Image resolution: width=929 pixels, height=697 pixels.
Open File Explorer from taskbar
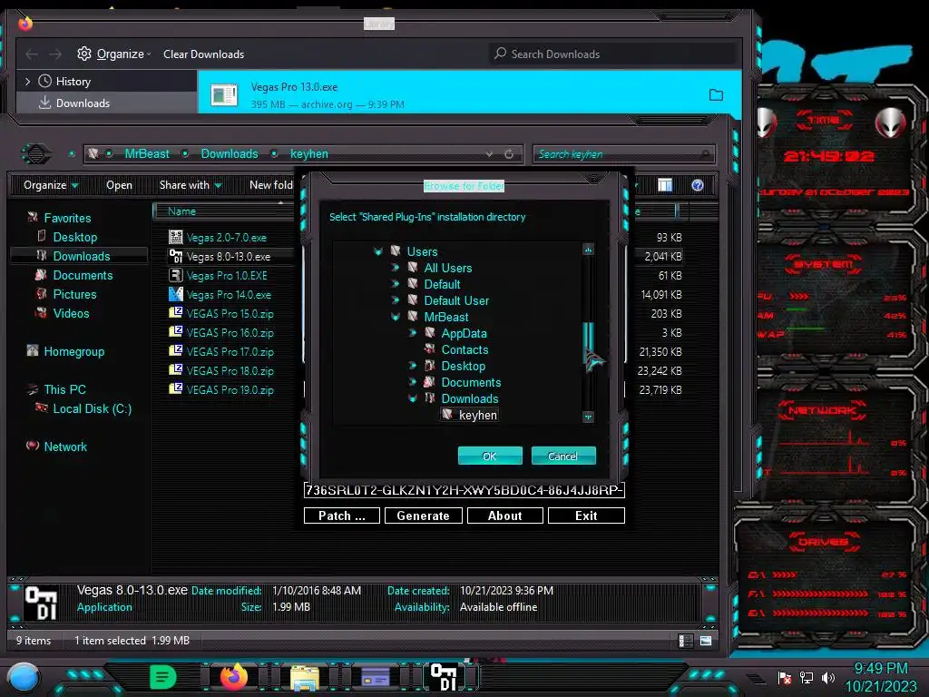(x=305, y=677)
